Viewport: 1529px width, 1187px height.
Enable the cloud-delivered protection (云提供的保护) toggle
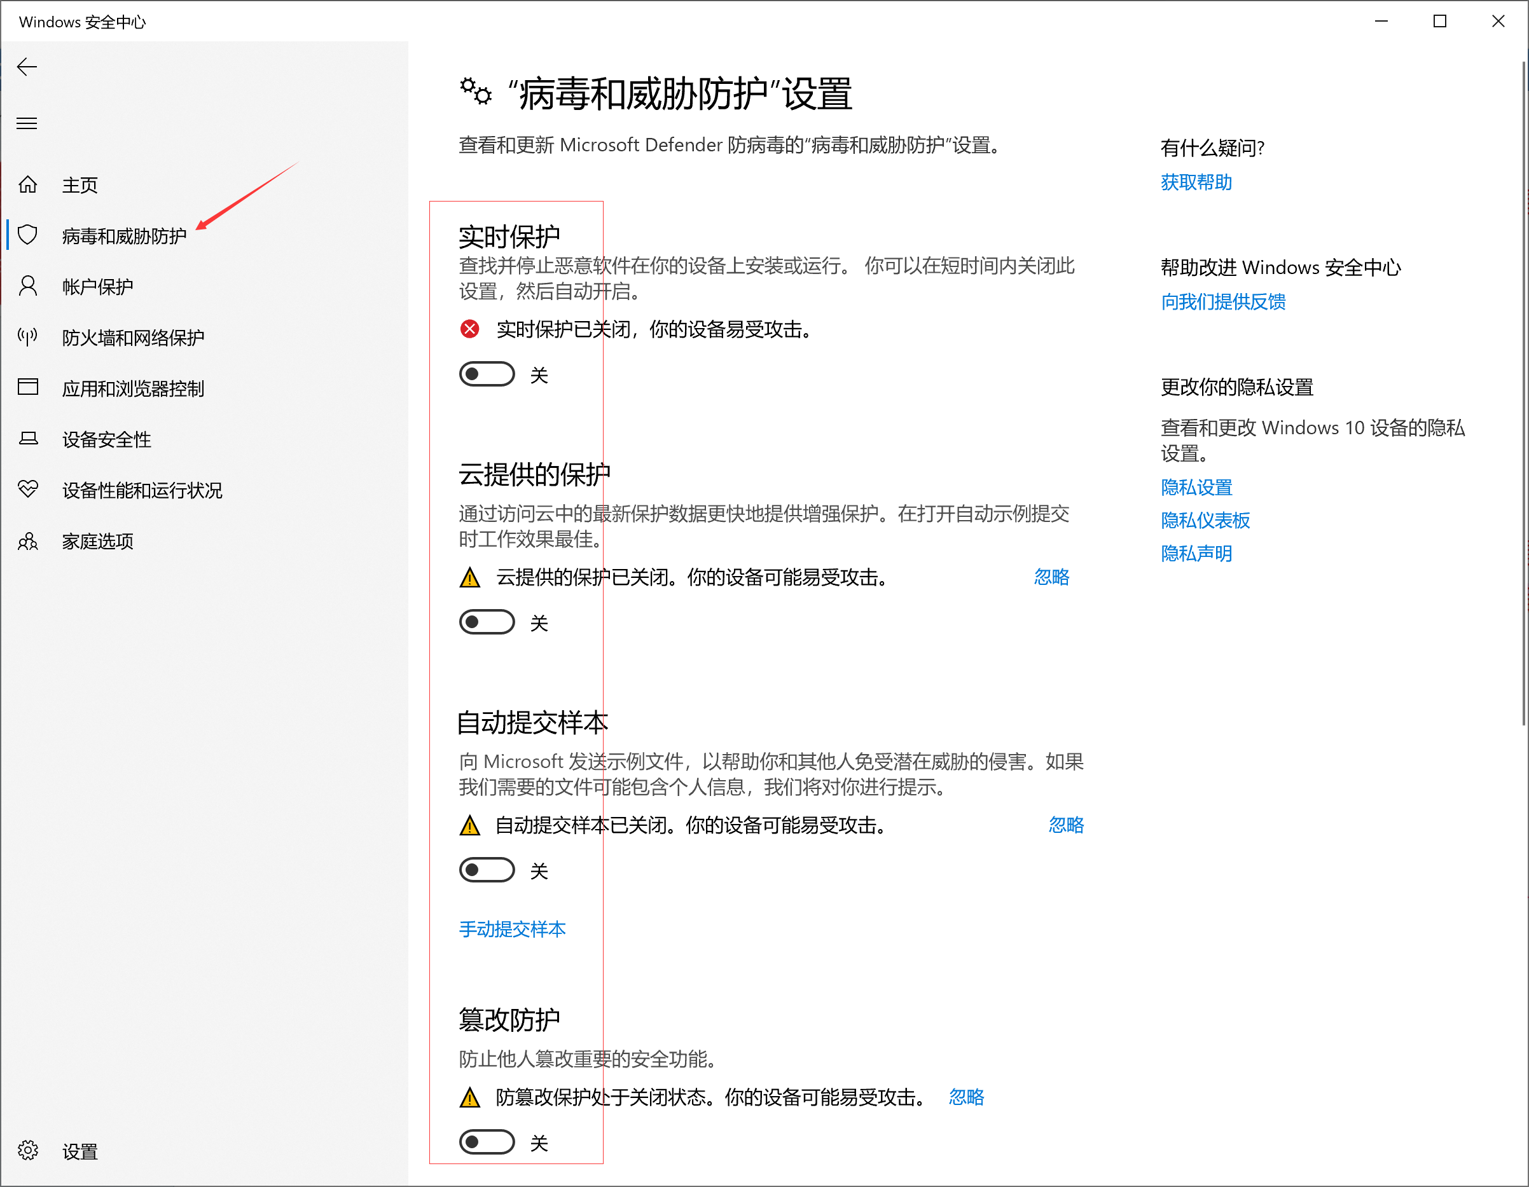[487, 622]
